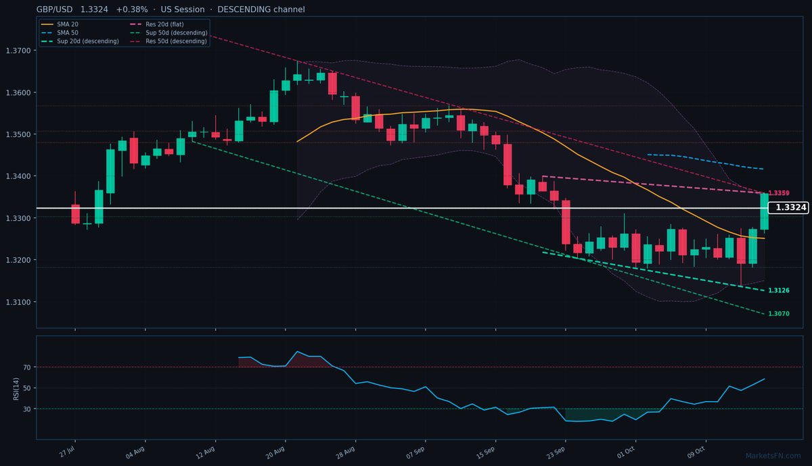Click the 28 Aug date label
This screenshot has height=466, width=812.
click(x=346, y=451)
